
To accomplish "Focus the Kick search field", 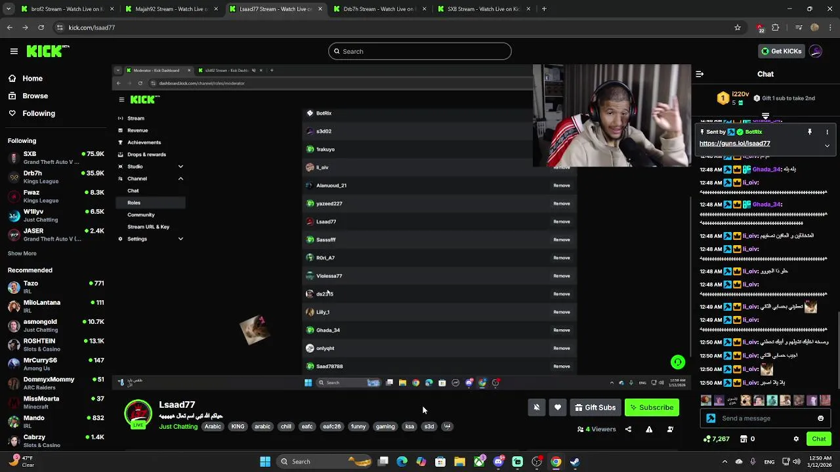I will [420, 51].
